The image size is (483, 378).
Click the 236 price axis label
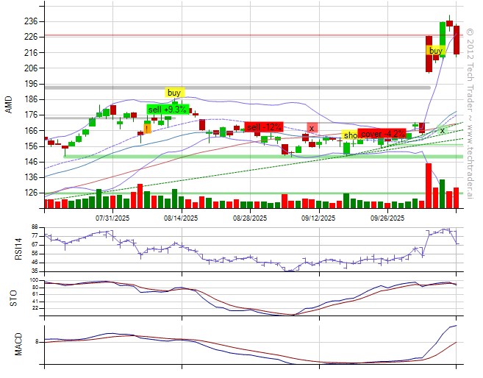[x=31, y=21]
